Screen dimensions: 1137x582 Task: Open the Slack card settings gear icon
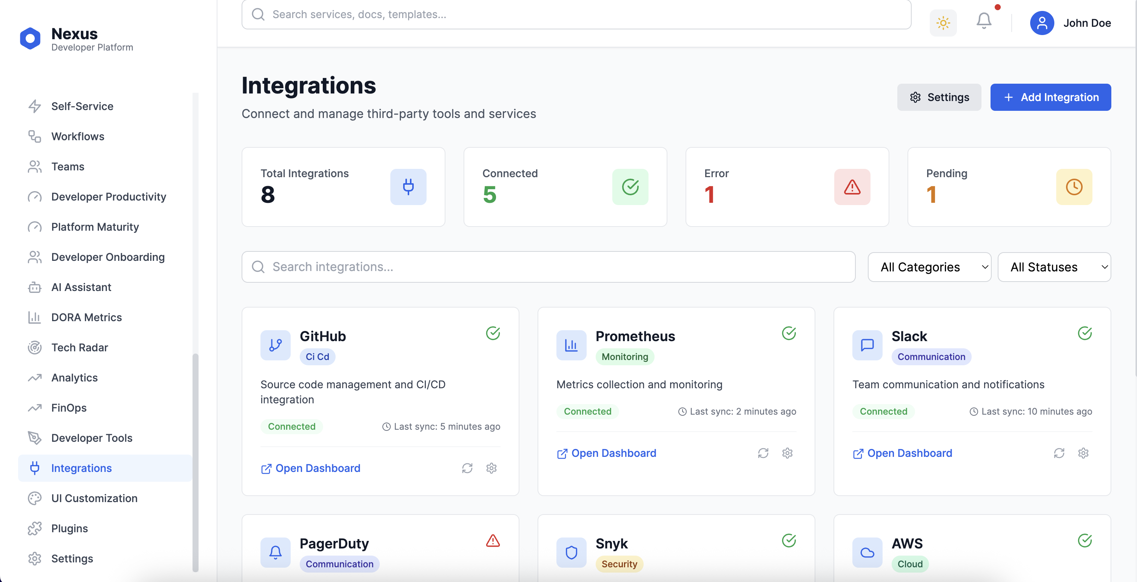coord(1083,453)
